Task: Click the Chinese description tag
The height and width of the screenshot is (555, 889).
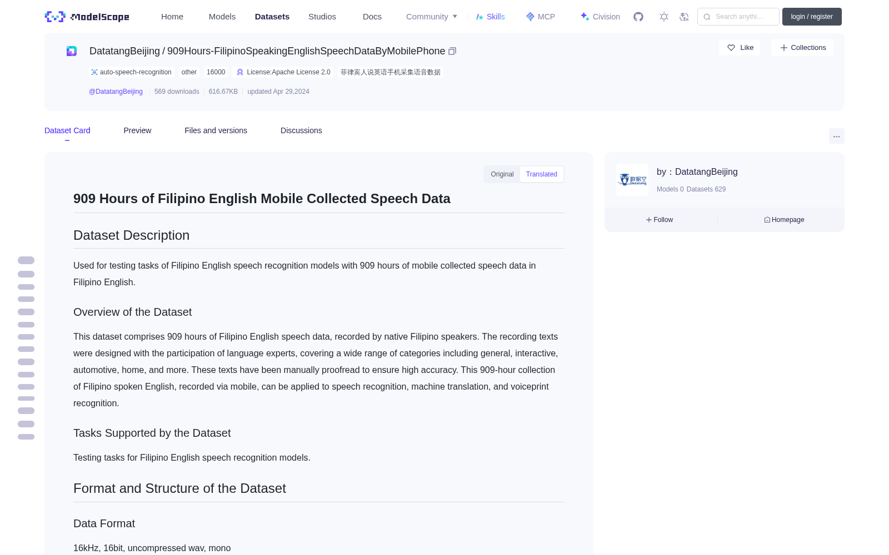Action: (390, 72)
